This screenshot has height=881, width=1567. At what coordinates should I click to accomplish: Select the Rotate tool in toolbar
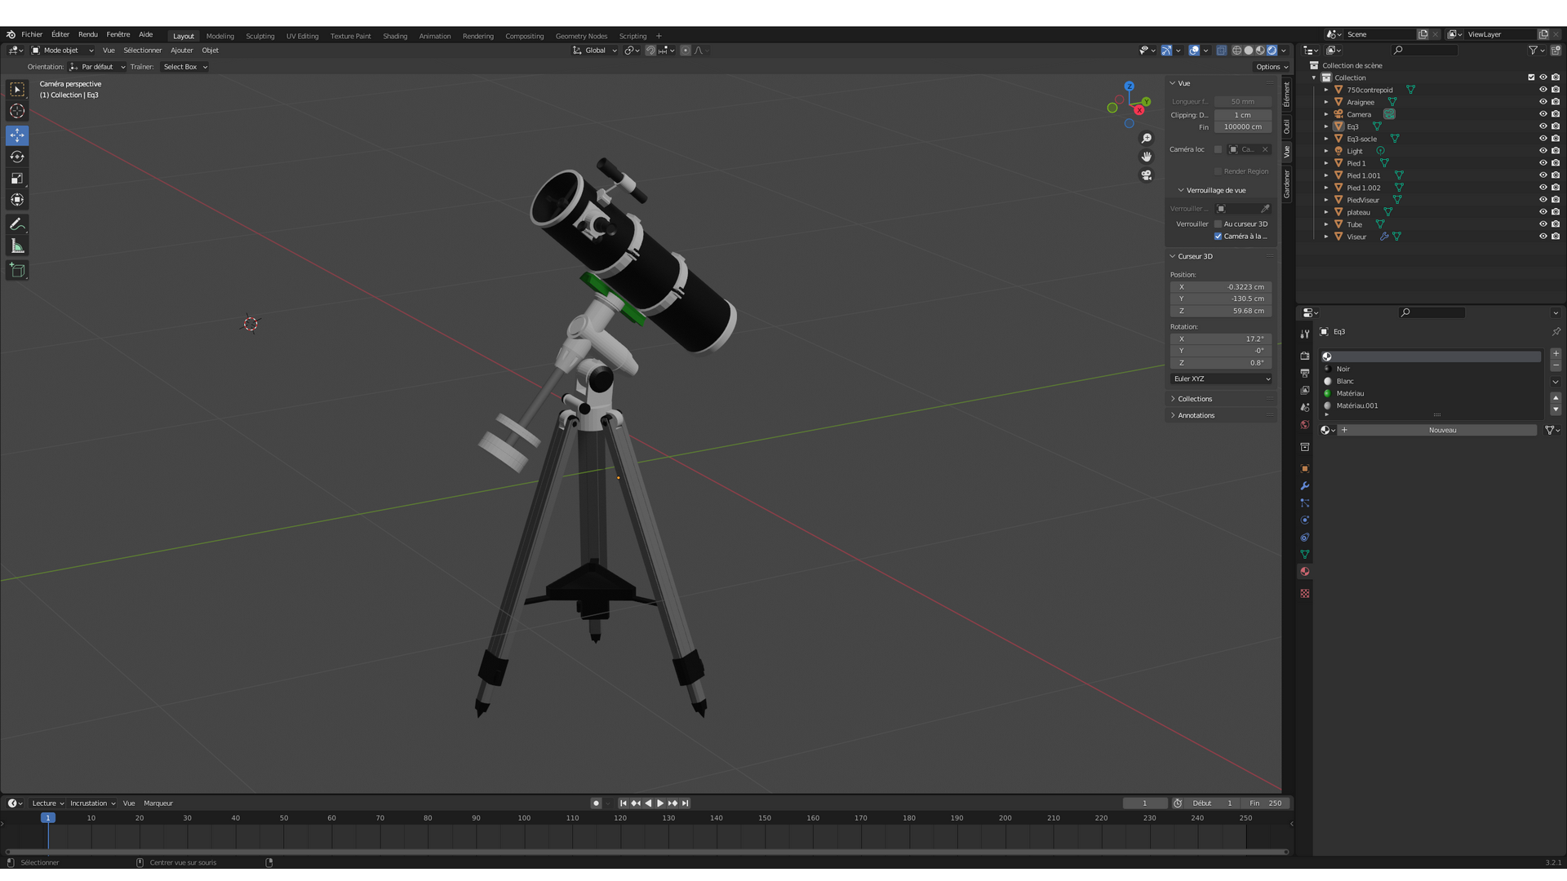(17, 157)
